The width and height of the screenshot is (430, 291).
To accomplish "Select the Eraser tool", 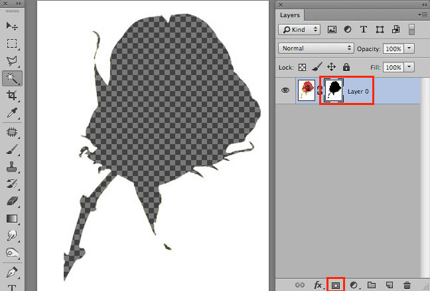I will click(12, 200).
